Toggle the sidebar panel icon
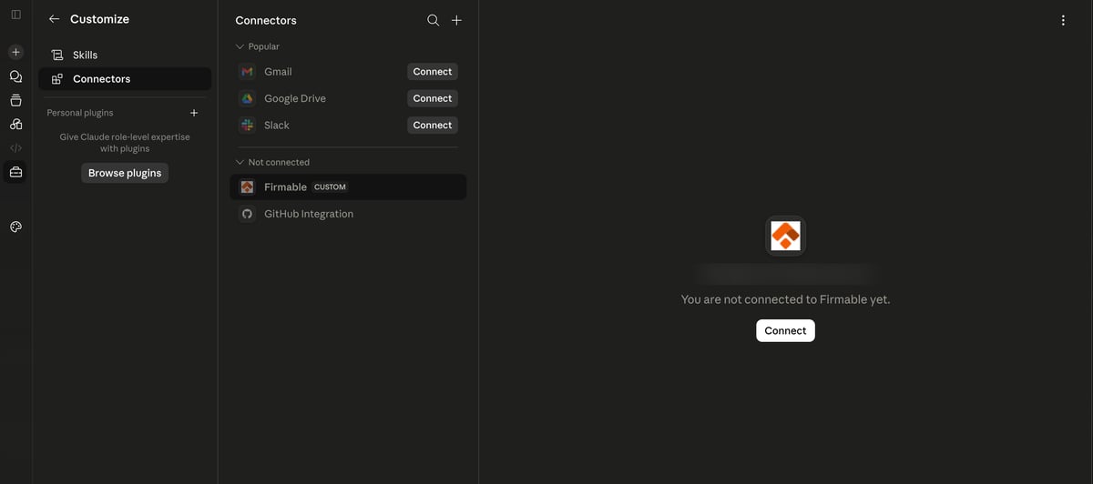 point(15,15)
